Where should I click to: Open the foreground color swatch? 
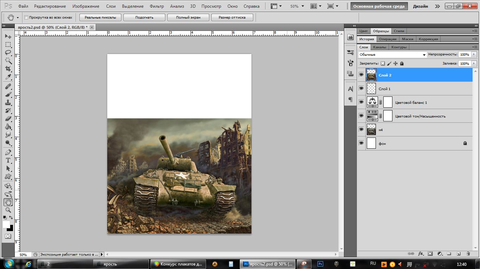6,224
